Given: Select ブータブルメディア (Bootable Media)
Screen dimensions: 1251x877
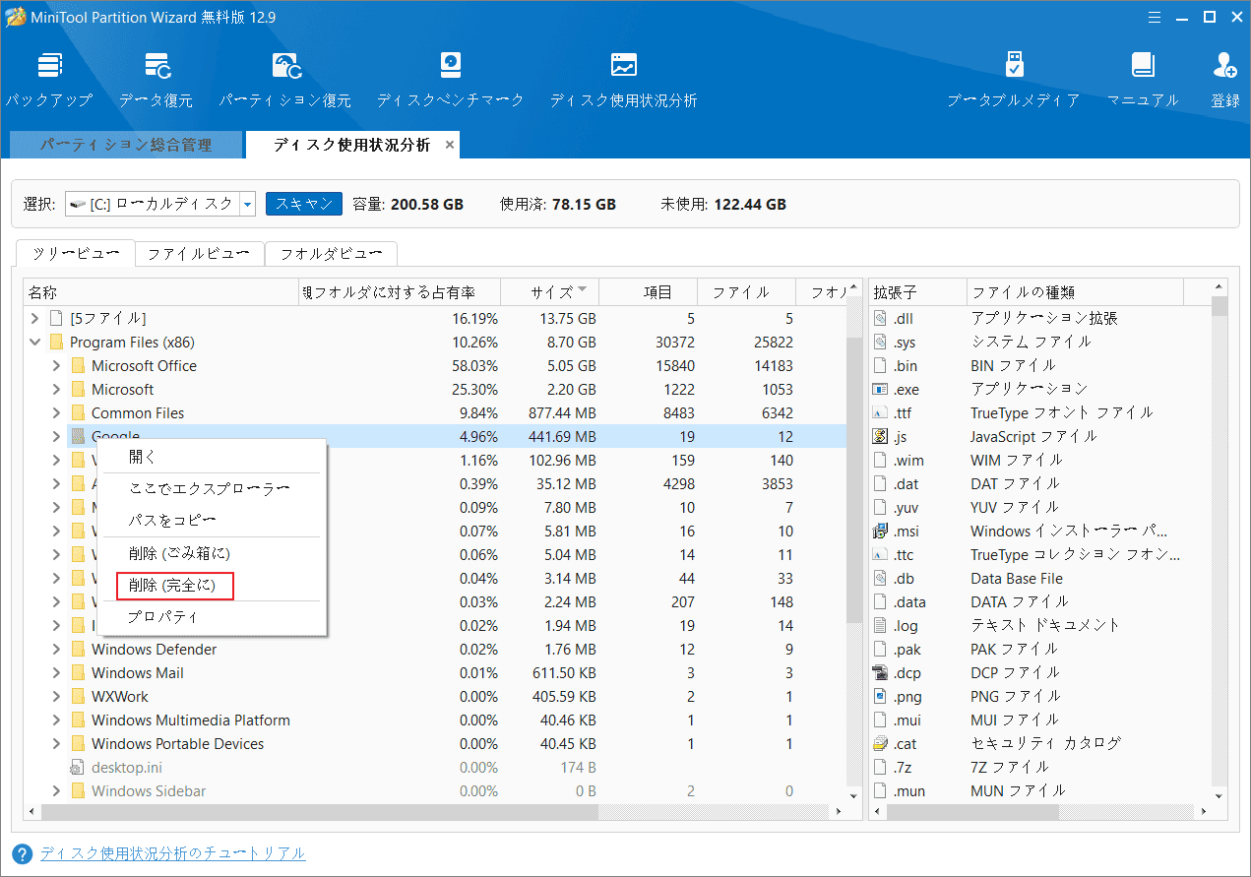Looking at the screenshot, I should (x=1013, y=77).
